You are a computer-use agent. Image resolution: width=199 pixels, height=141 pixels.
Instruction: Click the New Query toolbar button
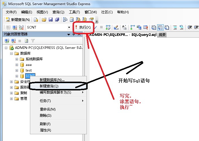[18, 19]
